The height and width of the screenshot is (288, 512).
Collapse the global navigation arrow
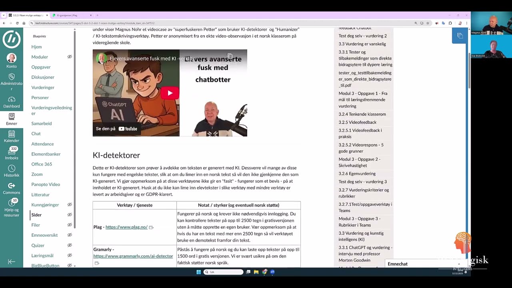tap(11, 262)
